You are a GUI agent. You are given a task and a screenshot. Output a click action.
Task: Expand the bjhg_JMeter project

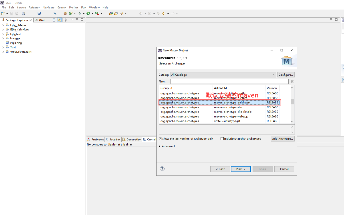3,25
